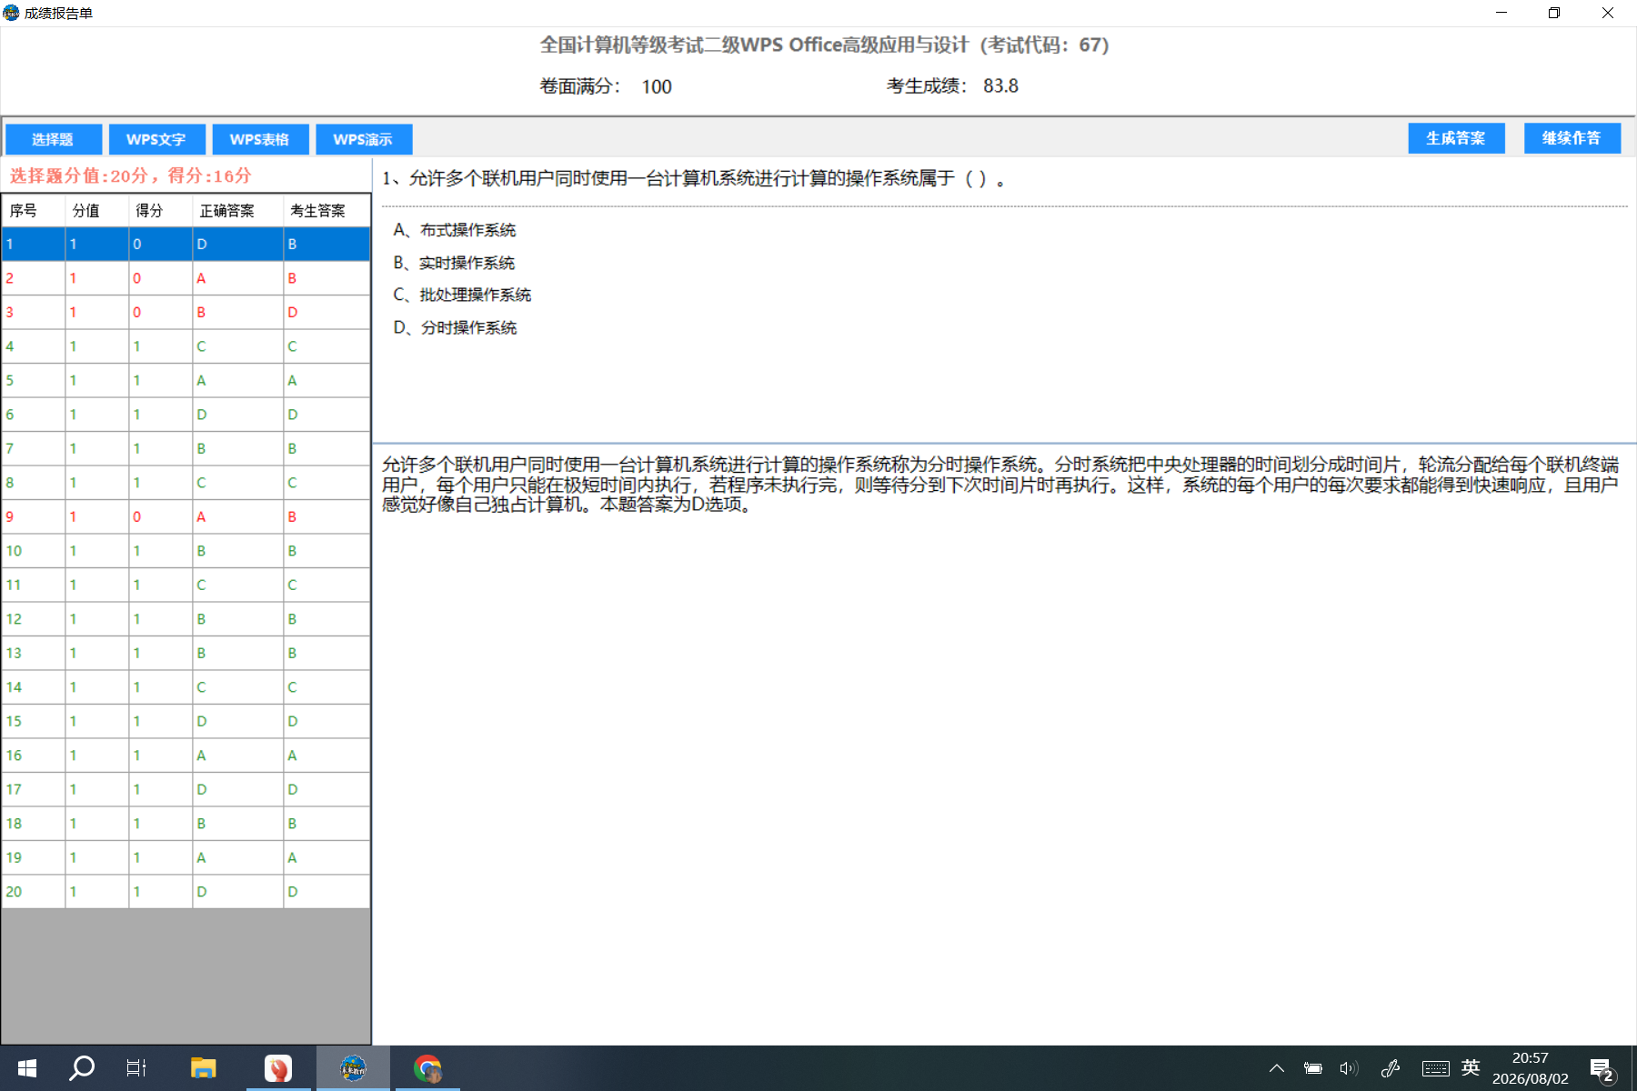The image size is (1637, 1091).
Task: Click the exam title heading text
Action: tap(825, 45)
